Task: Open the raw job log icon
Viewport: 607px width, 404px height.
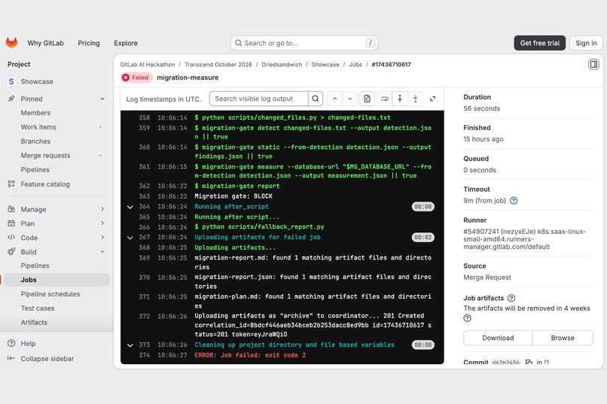Action: pos(367,99)
